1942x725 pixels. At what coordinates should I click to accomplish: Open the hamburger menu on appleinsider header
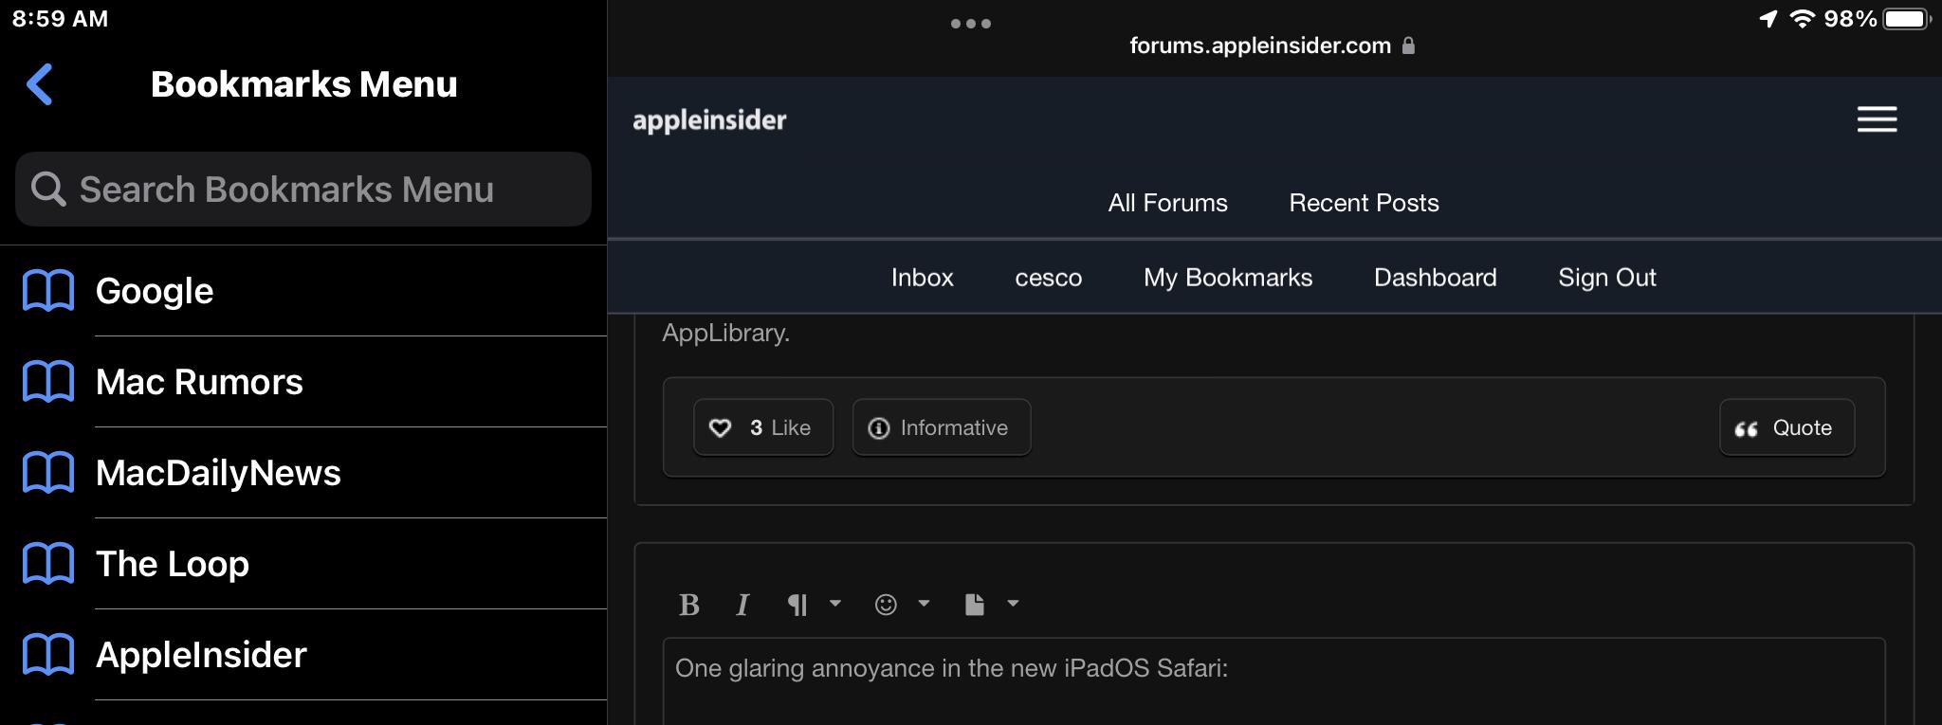pos(1876,119)
